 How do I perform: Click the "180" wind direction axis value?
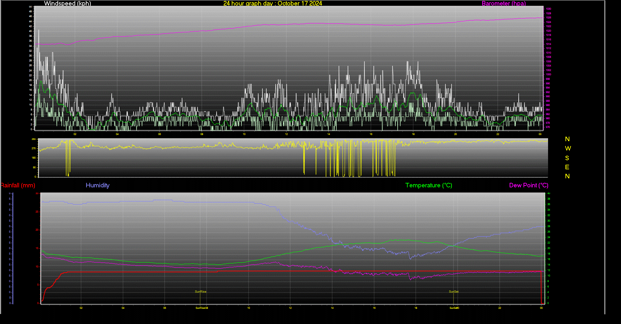(x=34, y=158)
